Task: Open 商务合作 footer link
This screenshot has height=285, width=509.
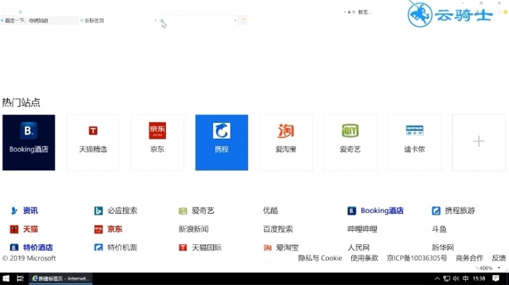Action: pos(470,258)
